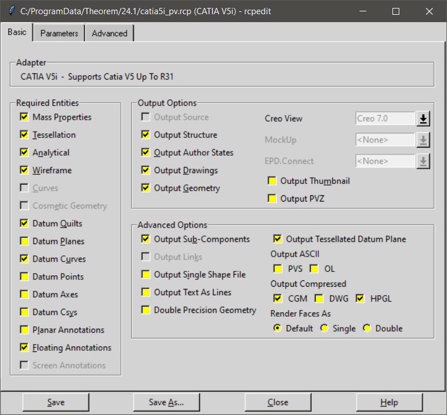Disable the Wireframe checkbox
This screenshot has height=415, width=447.
24,170
